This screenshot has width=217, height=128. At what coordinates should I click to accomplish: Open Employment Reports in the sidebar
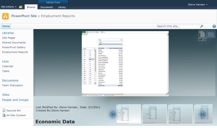[15, 52]
